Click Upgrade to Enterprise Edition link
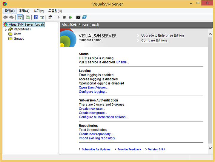 [162, 35]
